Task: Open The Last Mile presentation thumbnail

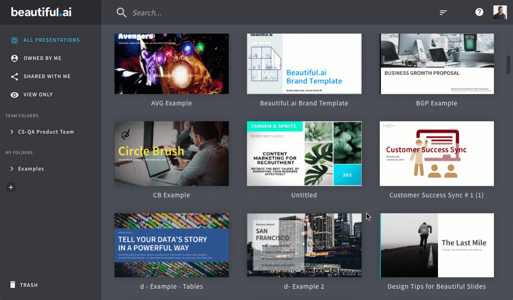Action: click(437, 245)
